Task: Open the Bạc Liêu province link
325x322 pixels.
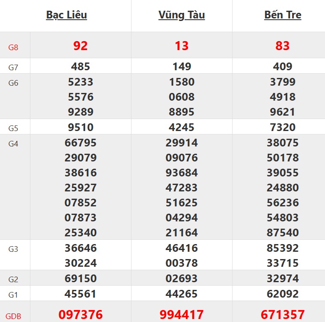Action: click(x=66, y=15)
